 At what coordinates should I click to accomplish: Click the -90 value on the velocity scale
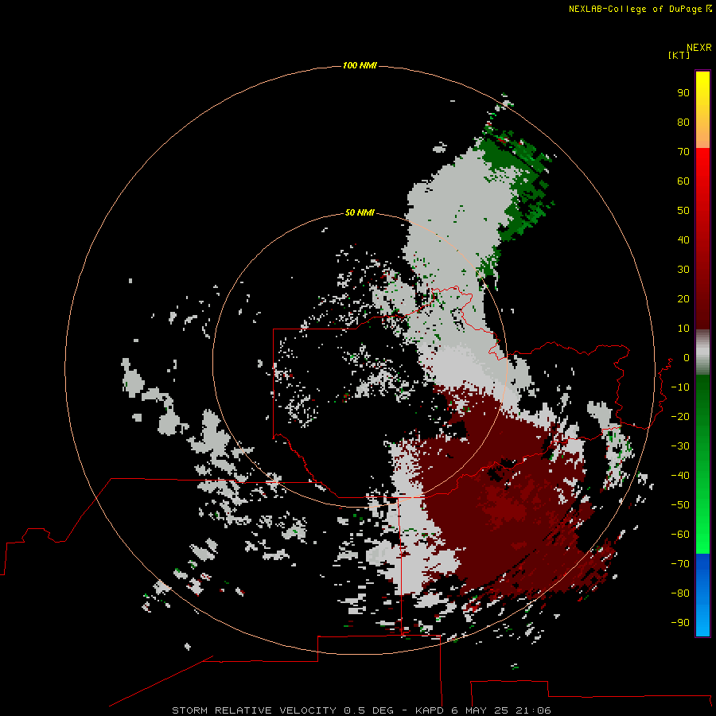(x=680, y=623)
